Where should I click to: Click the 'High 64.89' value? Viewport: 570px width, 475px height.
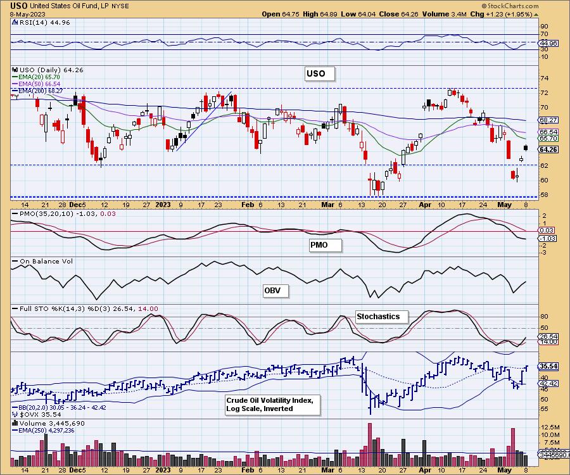coord(320,14)
